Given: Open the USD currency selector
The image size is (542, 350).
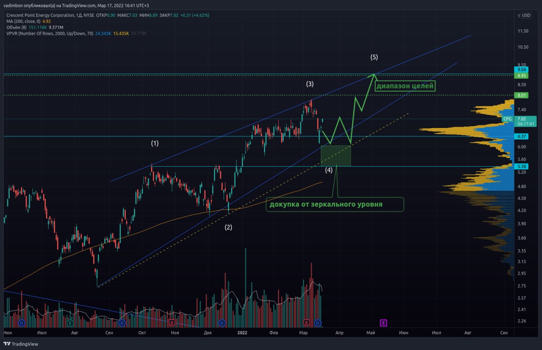Looking at the screenshot, I should coord(526,15).
